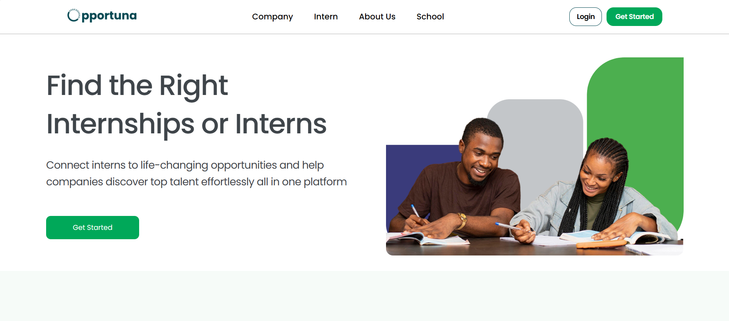Click the "Internships or Interns" headline line
729x321 pixels.
pos(186,124)
